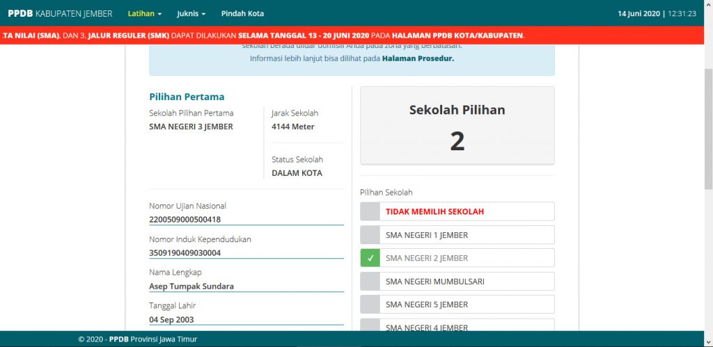Pick SMA NEGERI 5 JEMBER option

(x=427, y=305)
